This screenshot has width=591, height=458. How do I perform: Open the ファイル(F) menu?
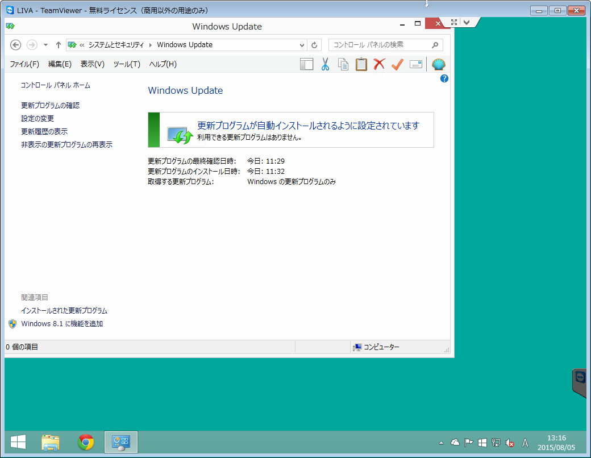tap(24, 64)
